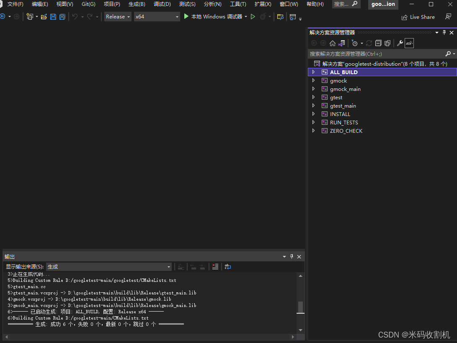Go to next message in Output

pos(202,267)
